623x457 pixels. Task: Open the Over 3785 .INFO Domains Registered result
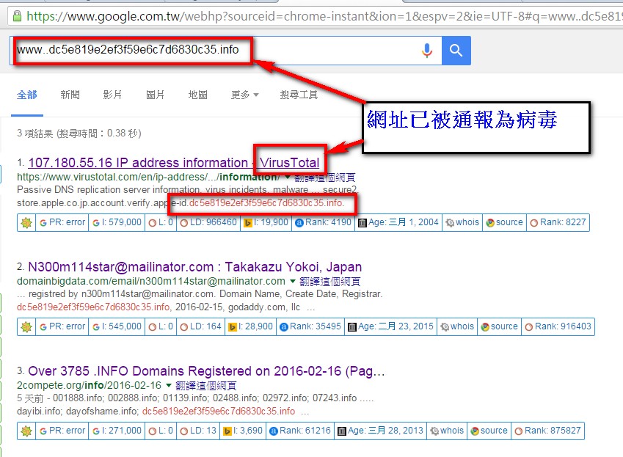point(207,371)
